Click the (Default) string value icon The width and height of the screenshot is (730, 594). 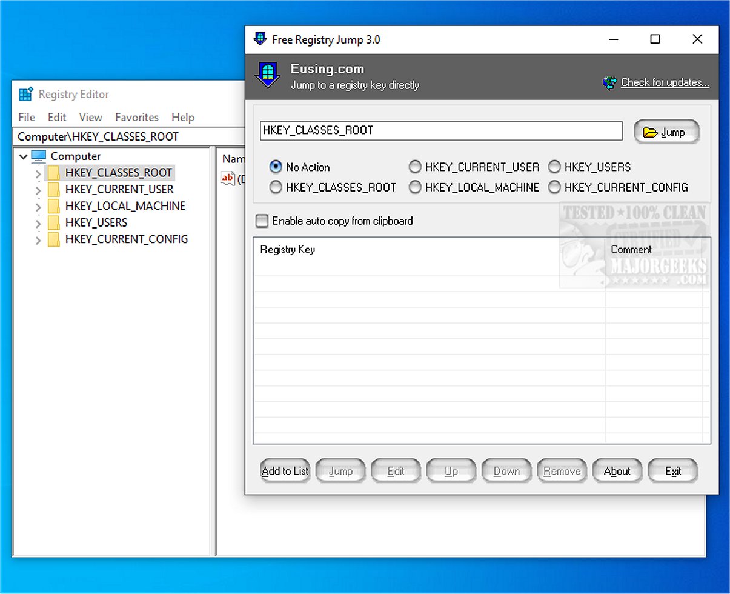[227, 178]
